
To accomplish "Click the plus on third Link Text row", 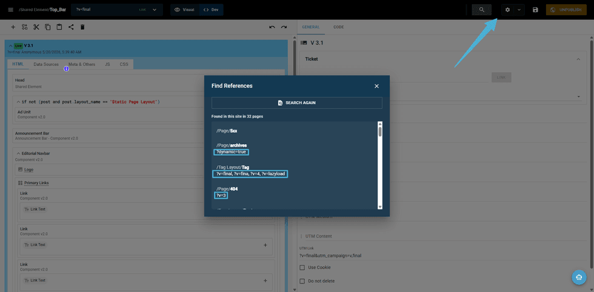I will click(265, 280).
